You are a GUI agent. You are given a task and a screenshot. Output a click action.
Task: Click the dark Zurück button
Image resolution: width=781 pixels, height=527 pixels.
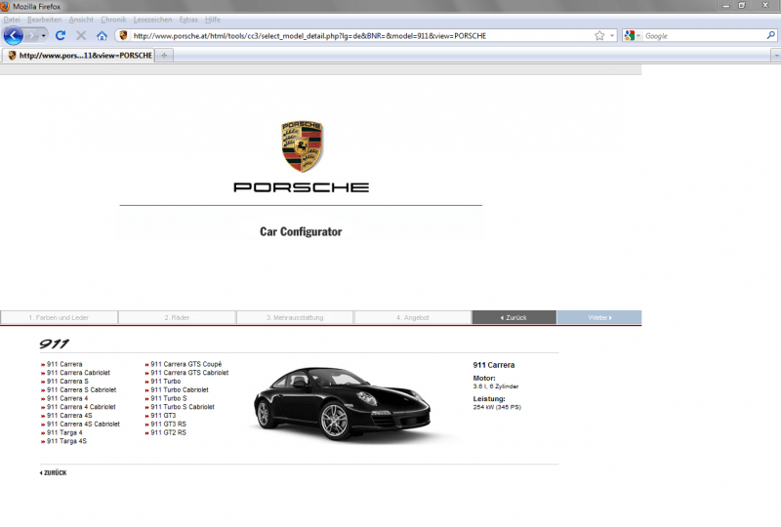tap(514, 317)
